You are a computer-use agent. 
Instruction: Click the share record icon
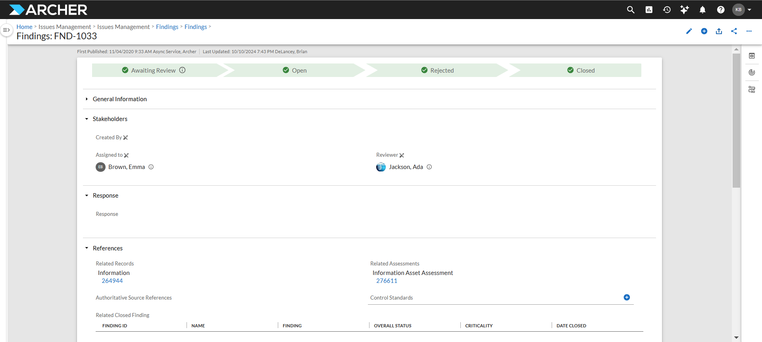point(734,31)
